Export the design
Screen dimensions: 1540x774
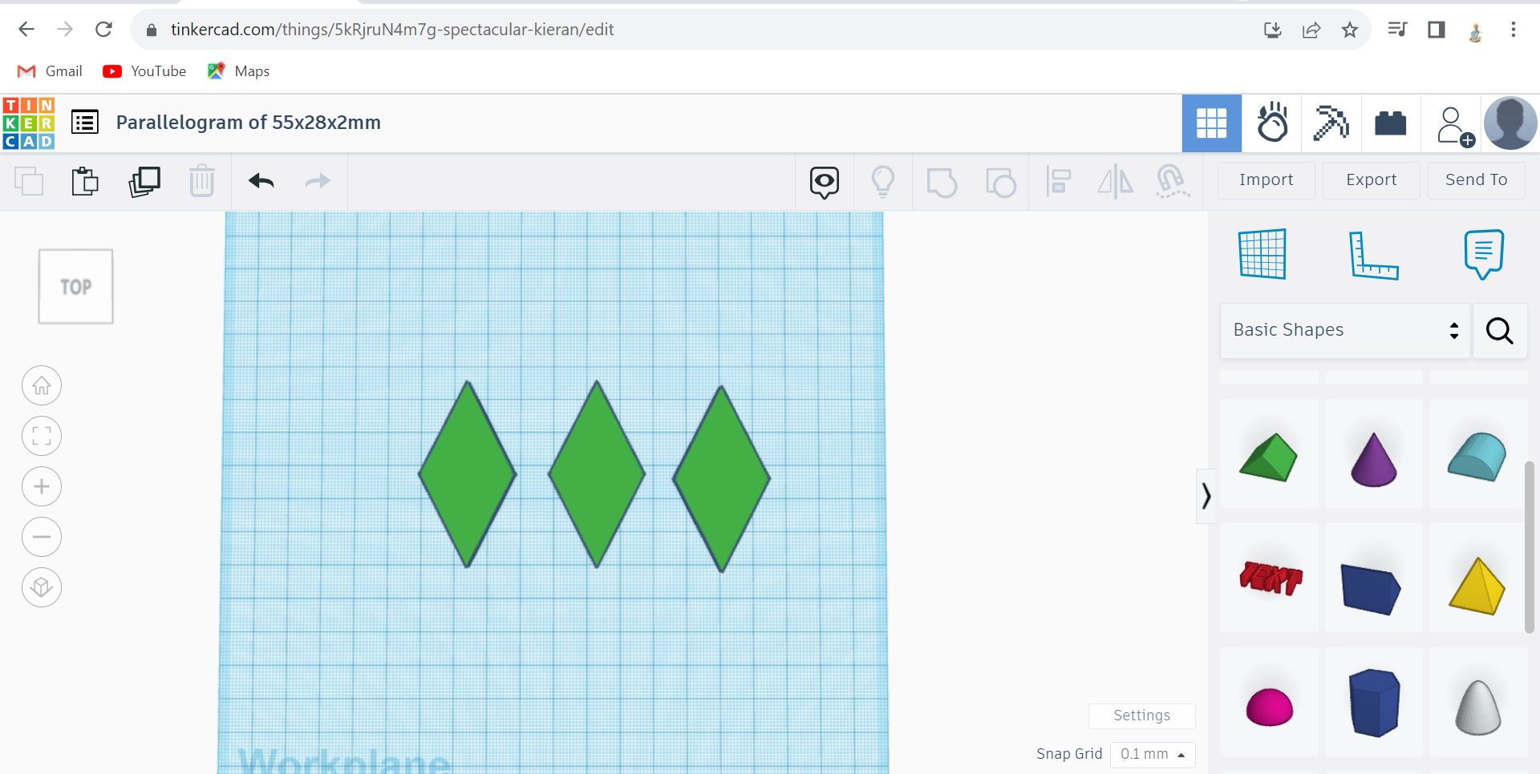click(1371, 180)
